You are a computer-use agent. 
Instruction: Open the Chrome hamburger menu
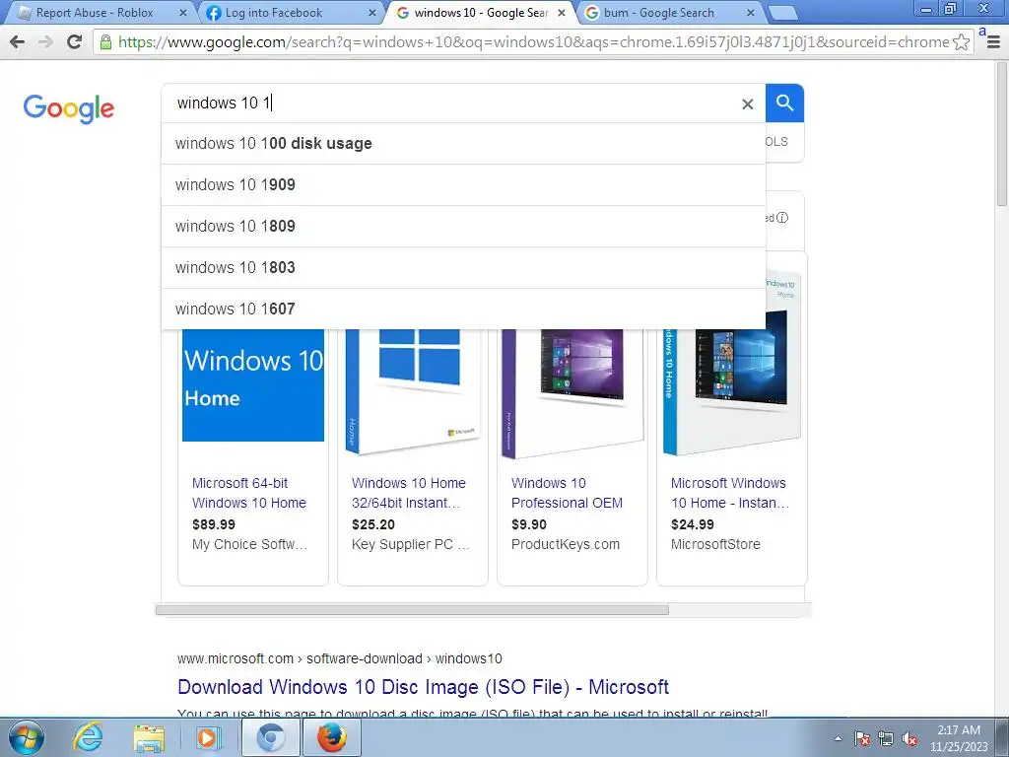tap(993, 42)
